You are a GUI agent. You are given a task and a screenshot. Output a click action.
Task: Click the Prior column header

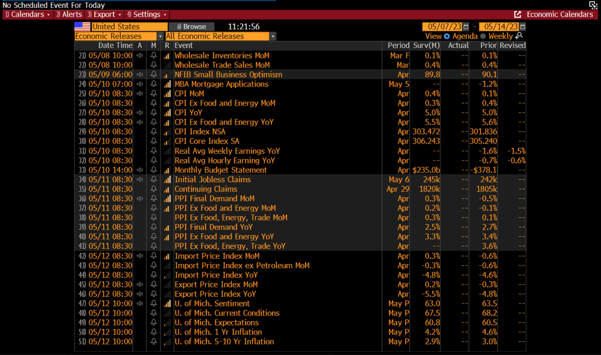489,46
